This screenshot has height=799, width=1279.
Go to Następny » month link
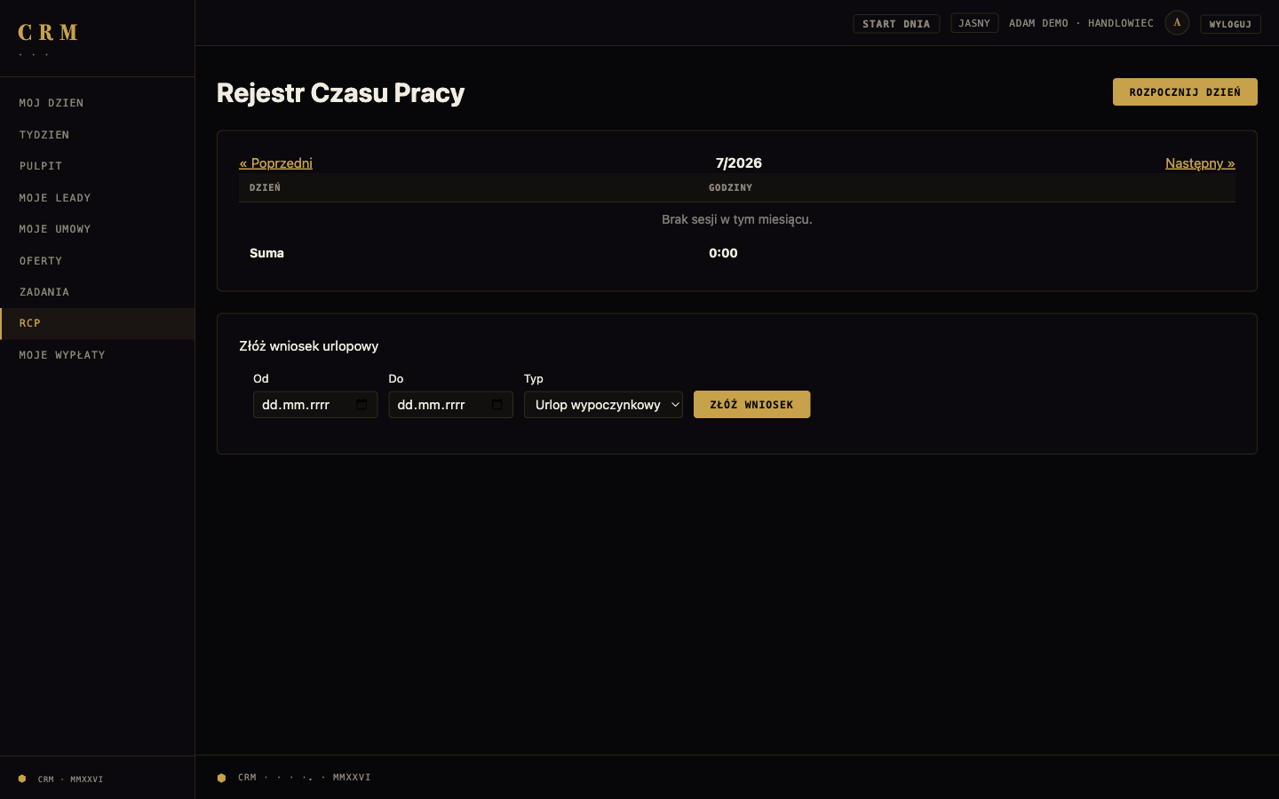[1200, 163]
